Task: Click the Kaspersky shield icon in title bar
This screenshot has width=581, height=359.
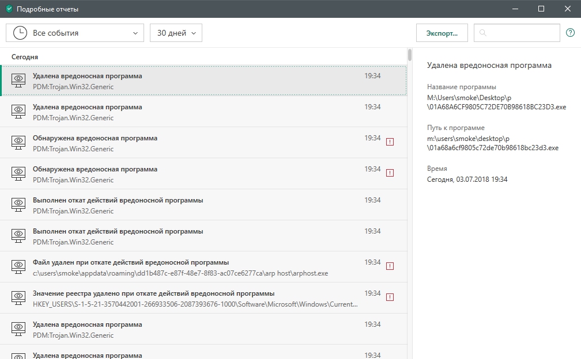Action: [9, 9]
